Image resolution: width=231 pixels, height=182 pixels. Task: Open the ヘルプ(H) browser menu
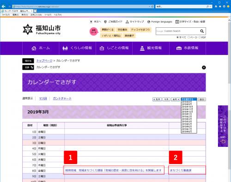point(58,15)
